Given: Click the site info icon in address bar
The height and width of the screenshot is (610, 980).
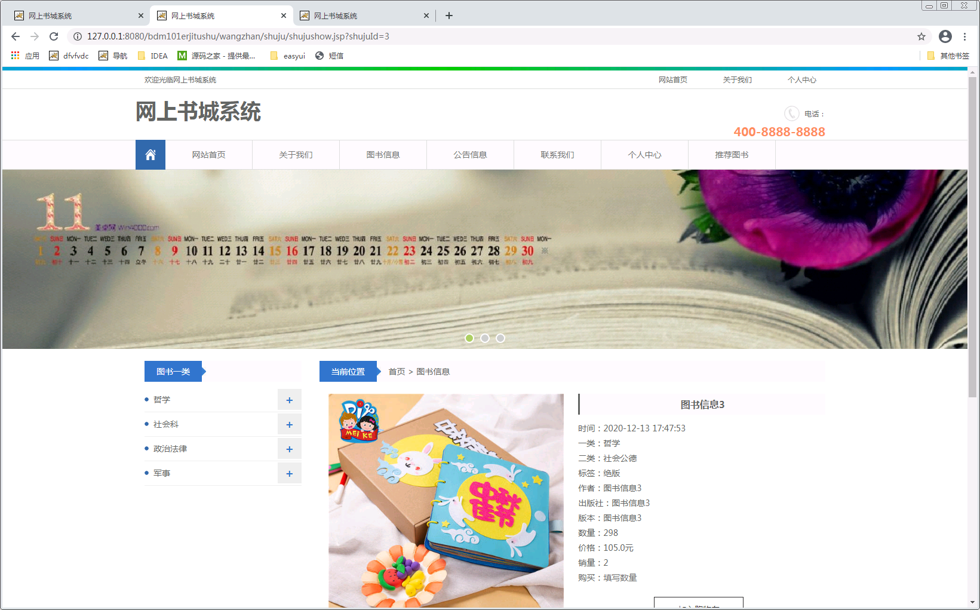Looking at the screenshot, I should [x=78, y=36].
